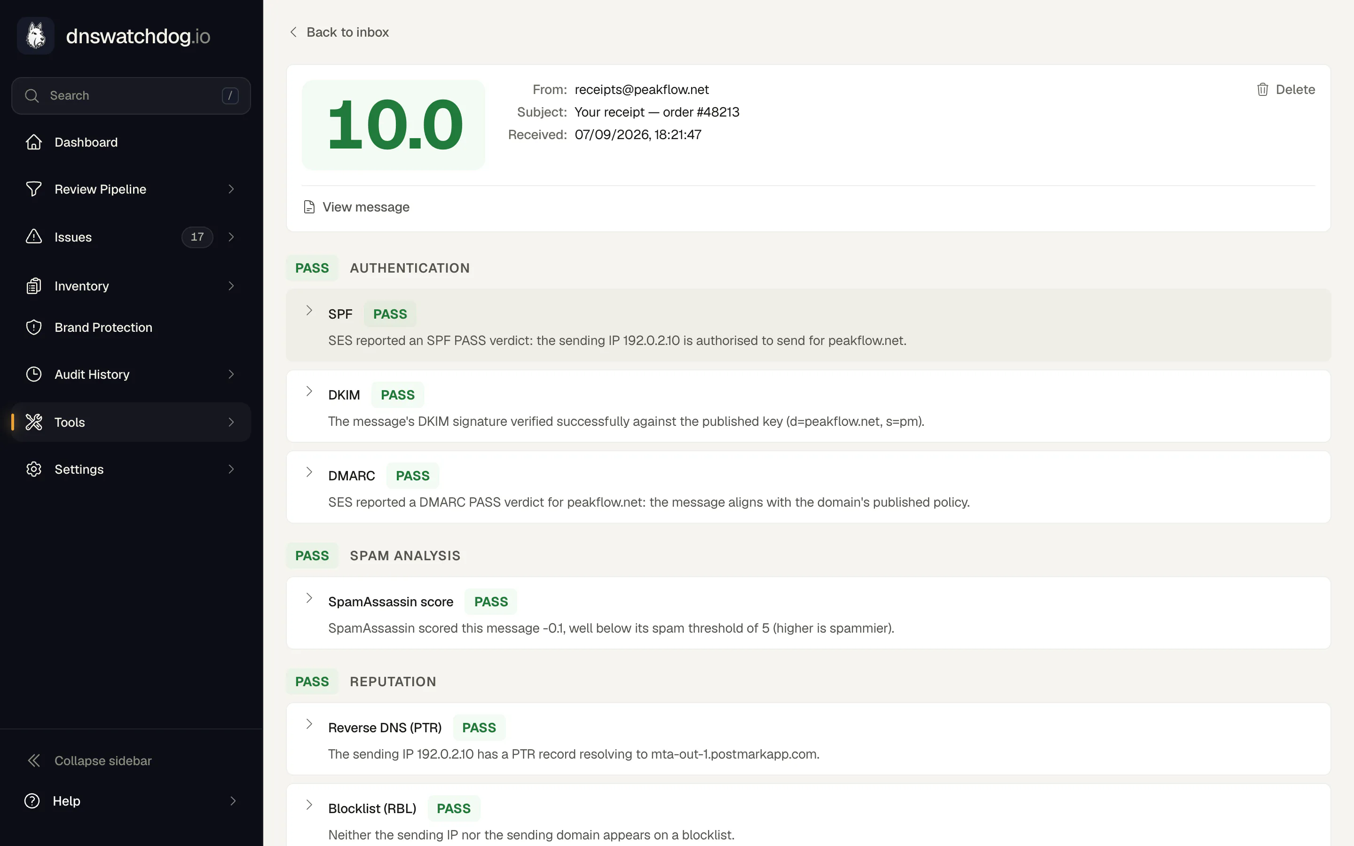Expand the Review Pipeline submenu chevron

231,189
